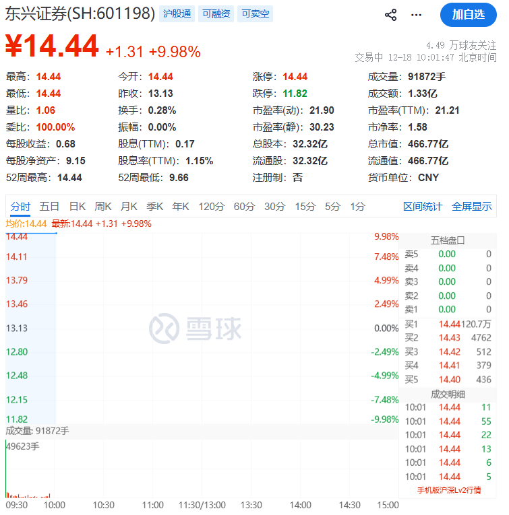Switch to the 五日 chart tab
The height and width of the screenshot is (515, 509).
tap(49, 207)
